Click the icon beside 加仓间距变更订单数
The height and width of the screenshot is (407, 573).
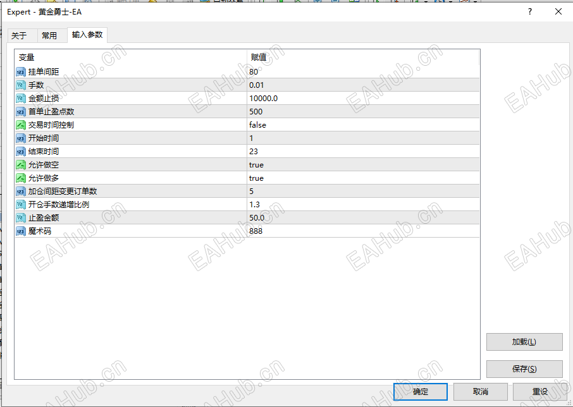pos(20,191)
